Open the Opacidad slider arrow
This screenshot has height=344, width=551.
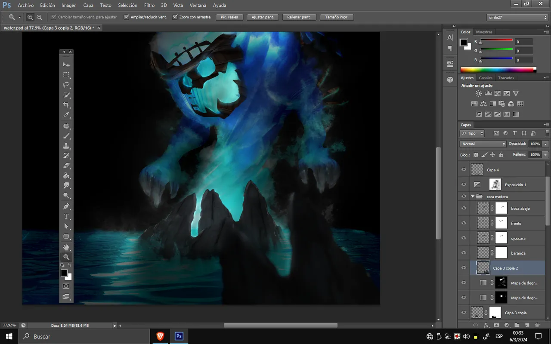(x=546, y=144)
